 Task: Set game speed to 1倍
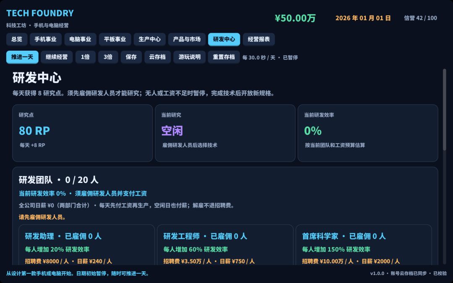(x=85, y=57)
